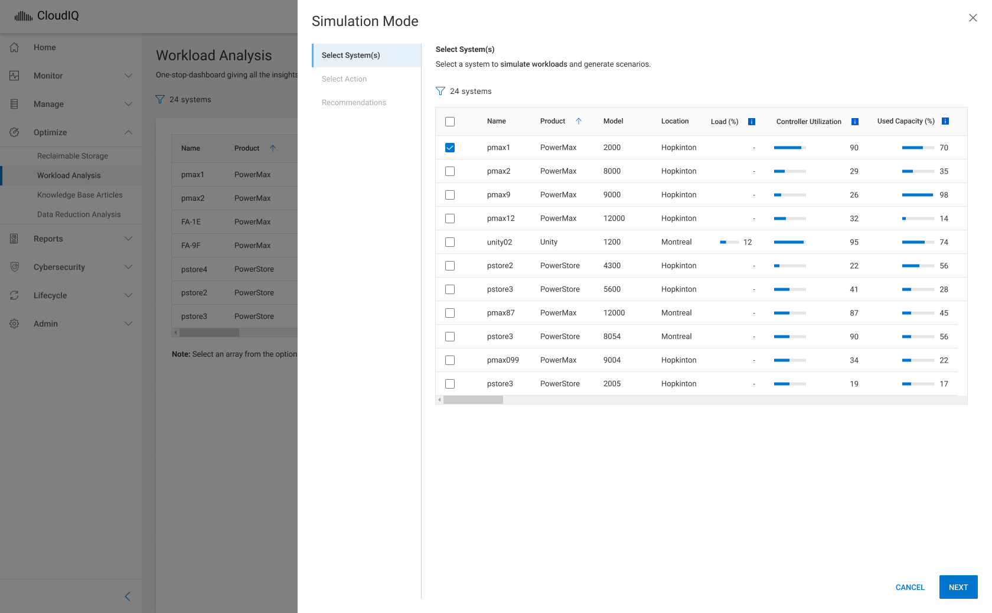
Task: Check the pmax87 checkbox
Action: pyautogui.click(x=450, y=313)
